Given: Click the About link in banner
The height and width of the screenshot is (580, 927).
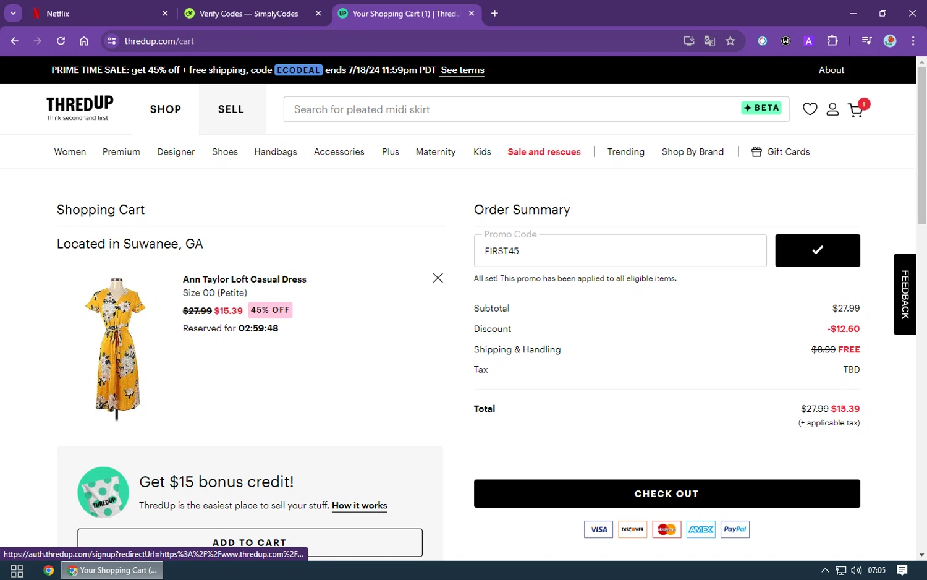Looking at the screenshot, I should point(831,70).
